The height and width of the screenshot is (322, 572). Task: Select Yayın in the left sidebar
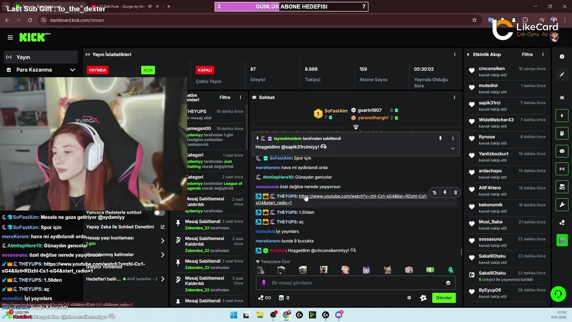41,57
